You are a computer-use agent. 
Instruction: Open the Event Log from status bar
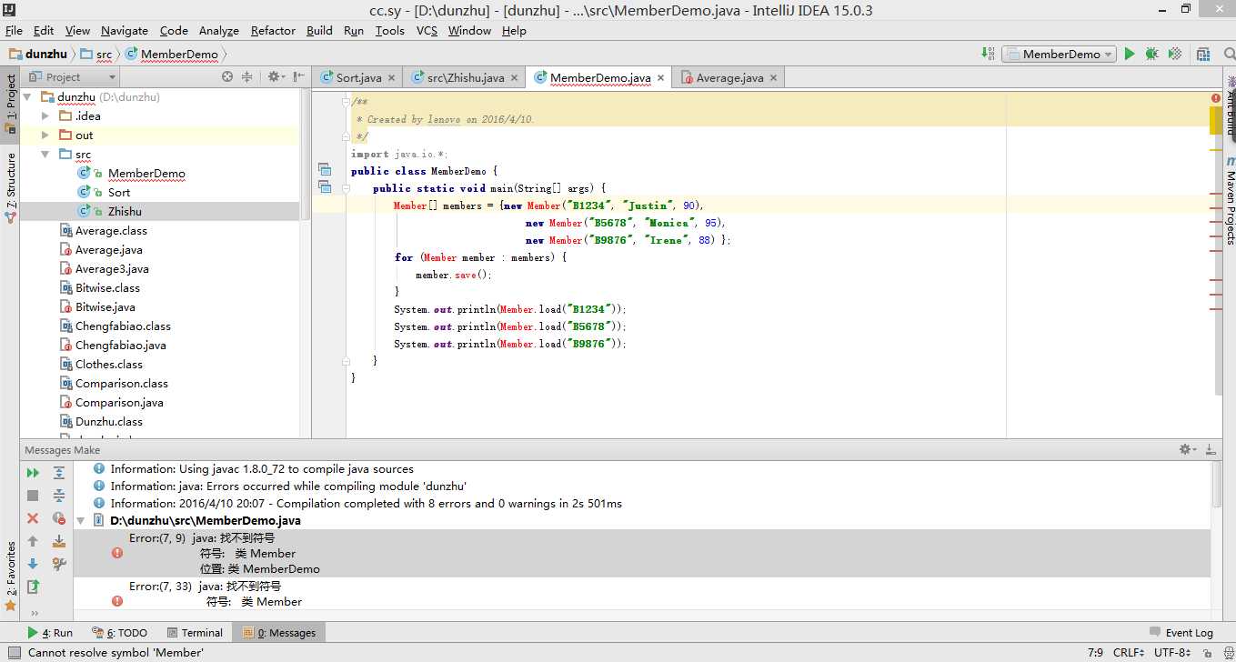1181,633
